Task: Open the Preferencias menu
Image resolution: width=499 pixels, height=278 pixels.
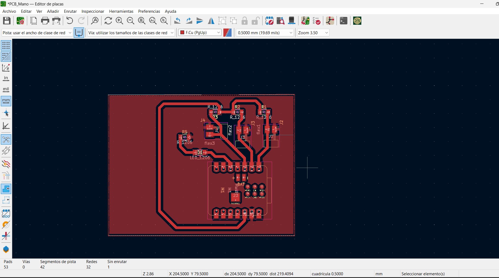Action: (x=149, y=11)
